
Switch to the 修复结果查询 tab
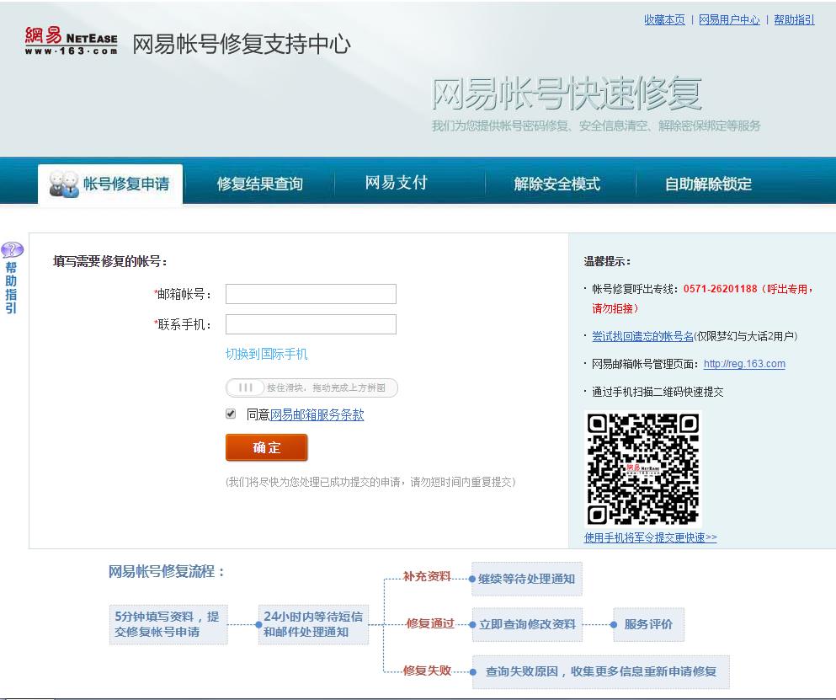coord(259,184)
